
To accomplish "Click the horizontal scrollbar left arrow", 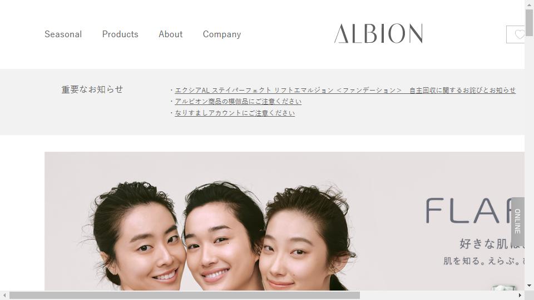I will (4, 295).
